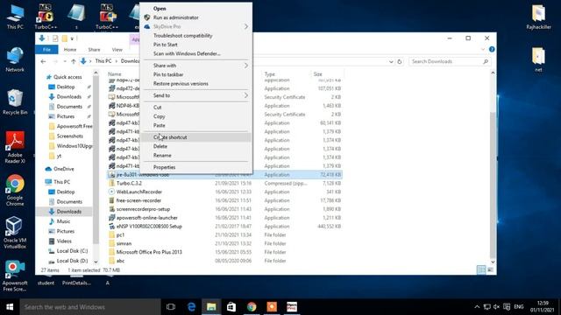Click the network icon in system tray

(487, 307)
